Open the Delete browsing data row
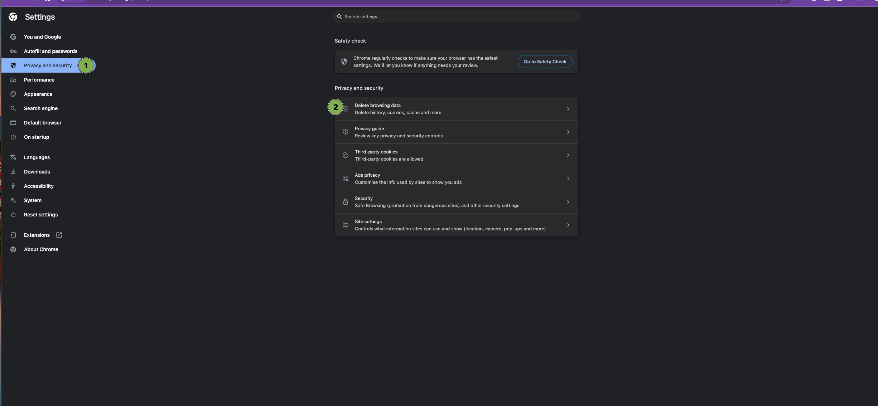878x406 pixels. pos(457,109)
